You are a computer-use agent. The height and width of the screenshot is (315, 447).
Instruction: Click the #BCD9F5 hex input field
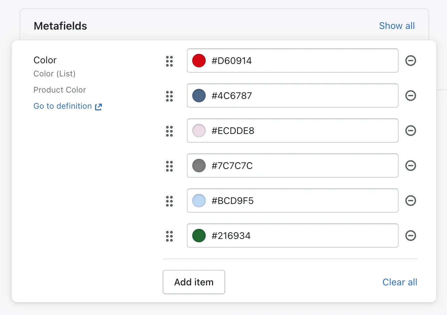point(293,201)
